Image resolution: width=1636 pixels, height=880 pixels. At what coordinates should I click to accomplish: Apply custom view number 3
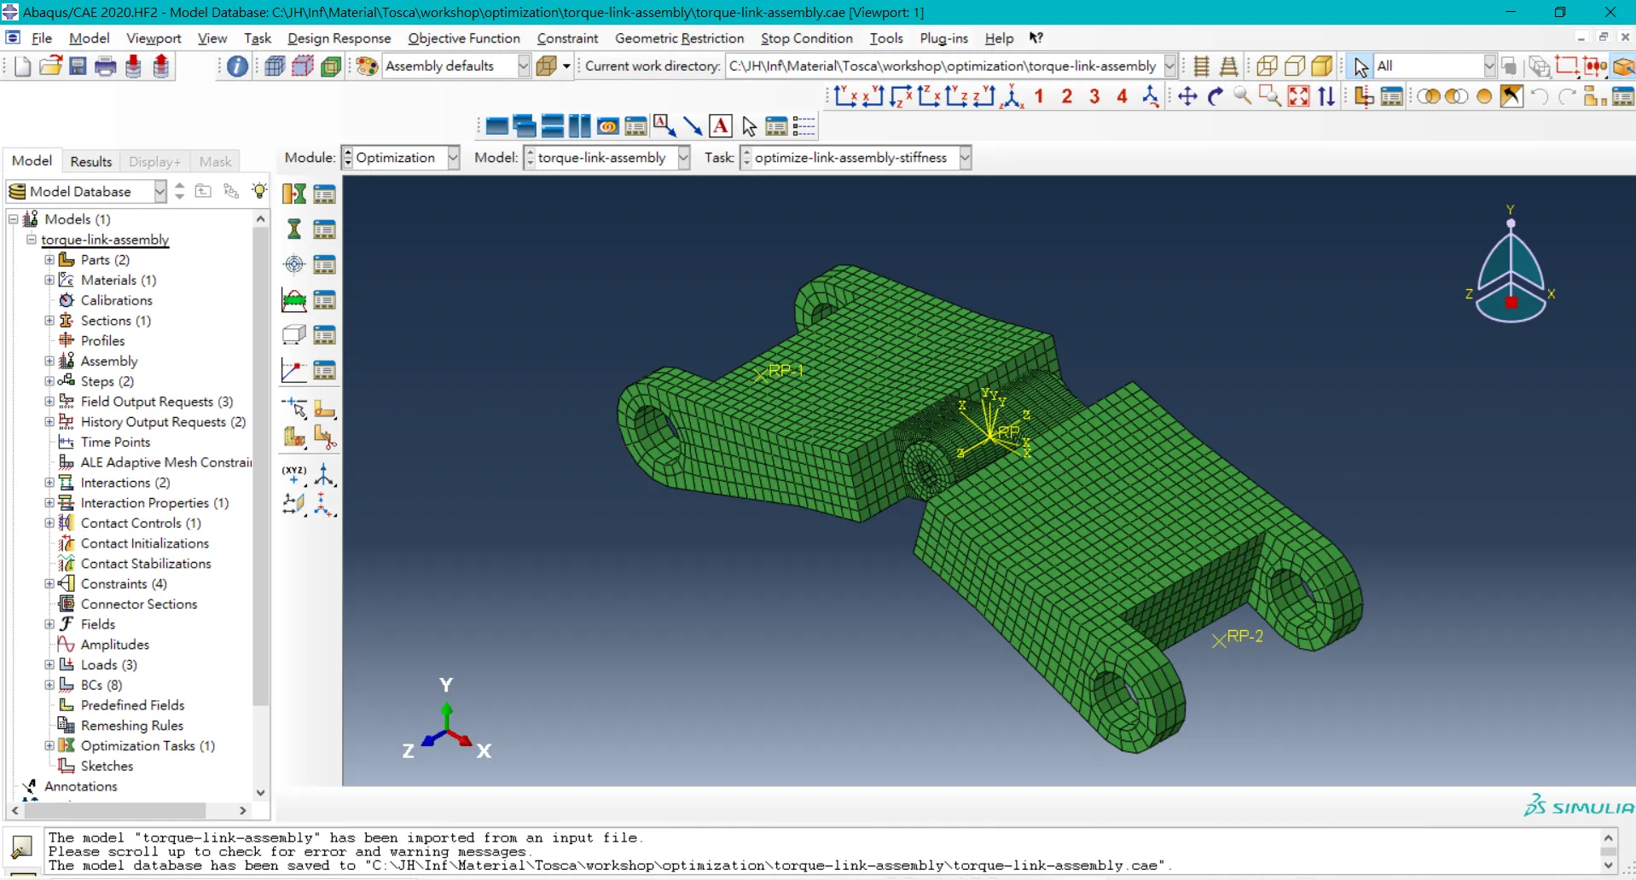click(1094, 96)
